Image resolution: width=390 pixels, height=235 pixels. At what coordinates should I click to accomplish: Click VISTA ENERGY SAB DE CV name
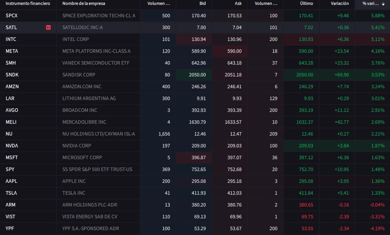(90, 217)
